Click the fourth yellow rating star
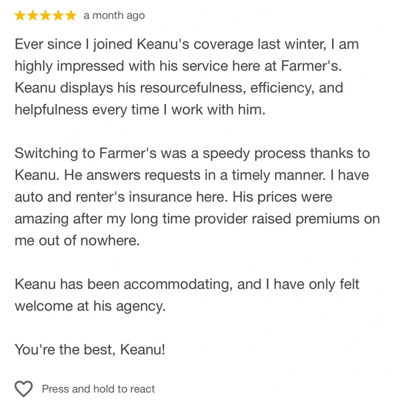Image resolution: width=400 pixels, height=400 pixels. coord(58,15)
